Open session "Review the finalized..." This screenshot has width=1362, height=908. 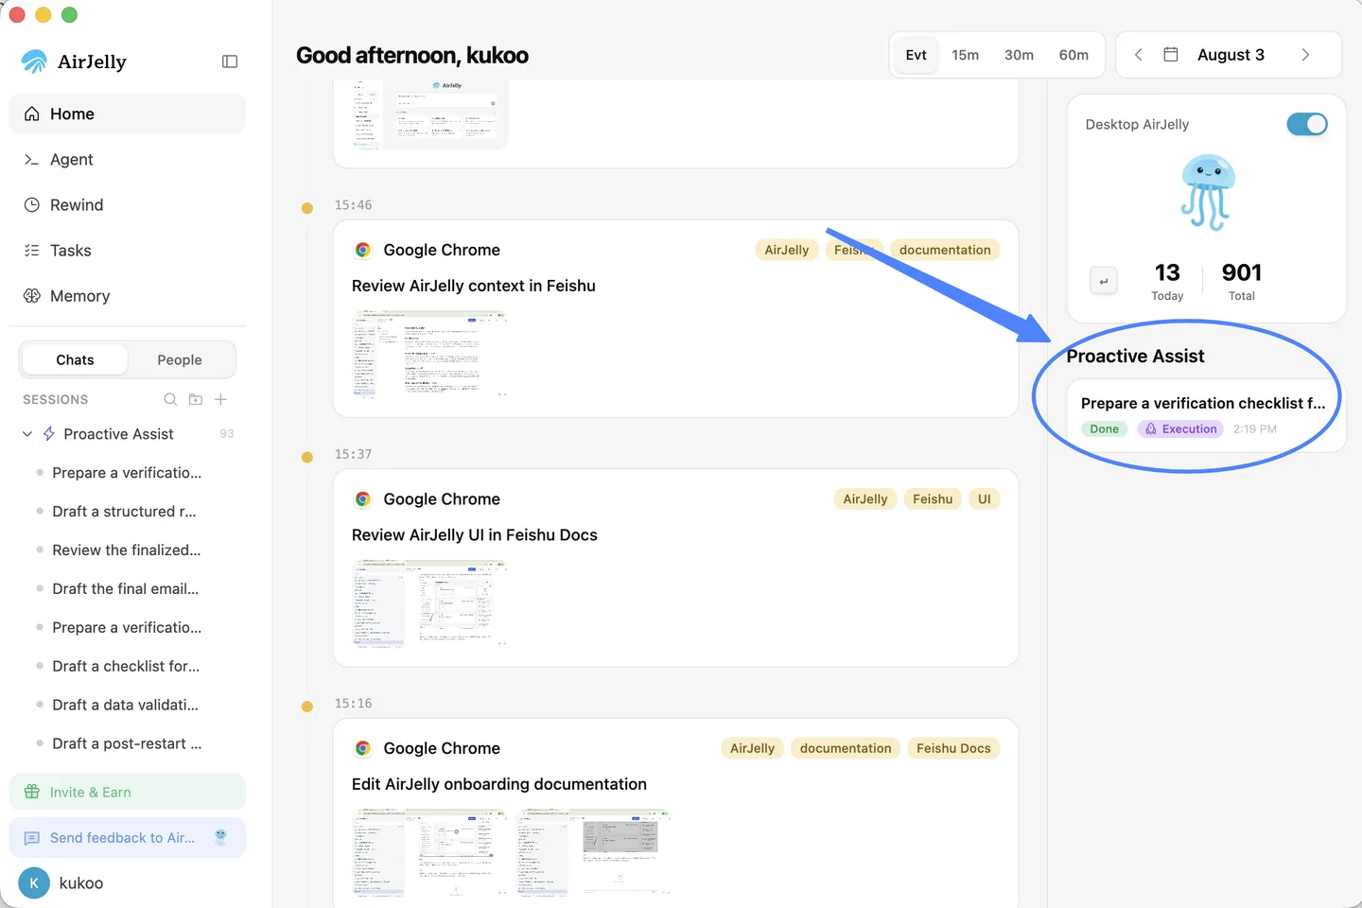(x=128, y=550)
